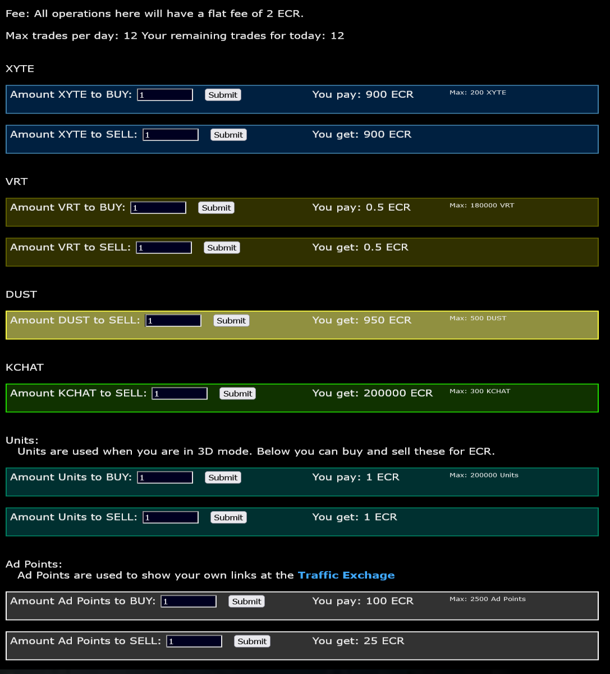Click the DUST to SELL amount field
This screenshot has width=610, height=674.
[173, 321]
